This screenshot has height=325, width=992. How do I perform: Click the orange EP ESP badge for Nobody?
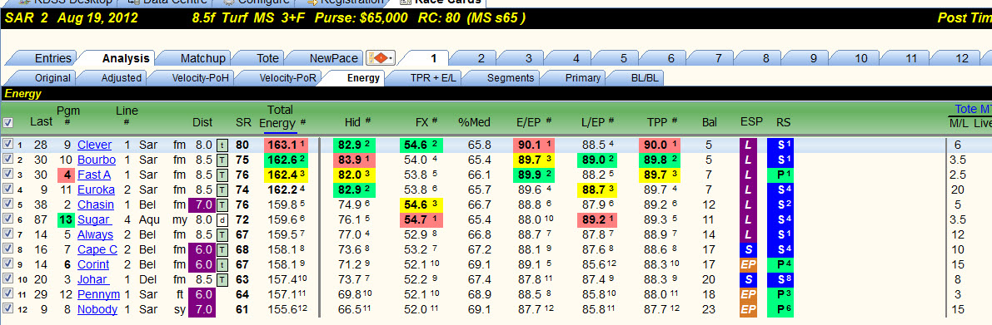(x=748, y=309)
